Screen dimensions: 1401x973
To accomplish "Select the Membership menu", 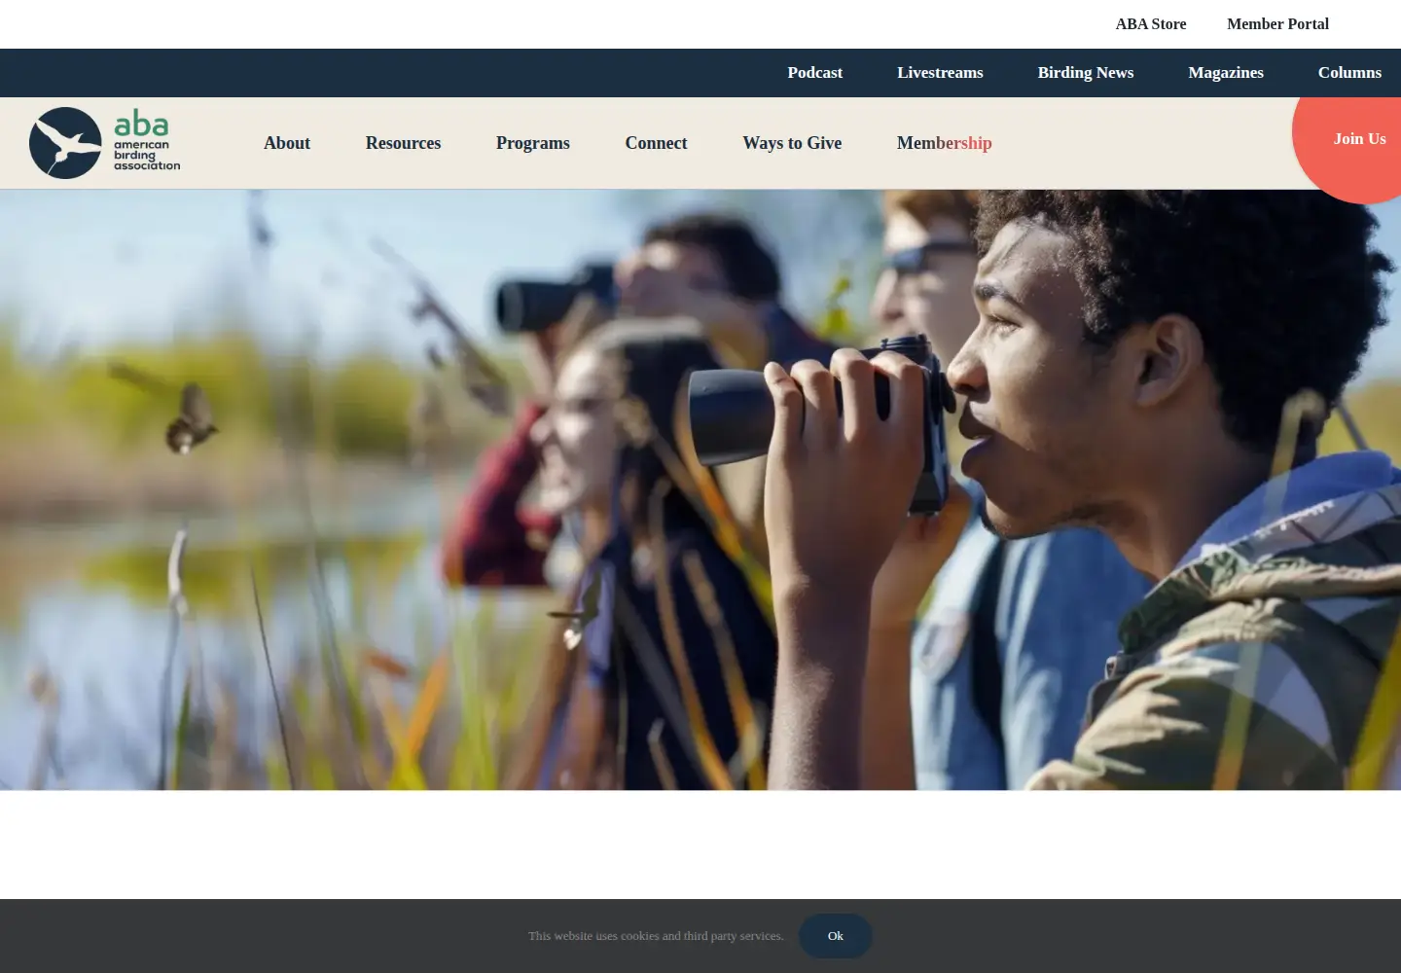I will (x=944, y=143).
